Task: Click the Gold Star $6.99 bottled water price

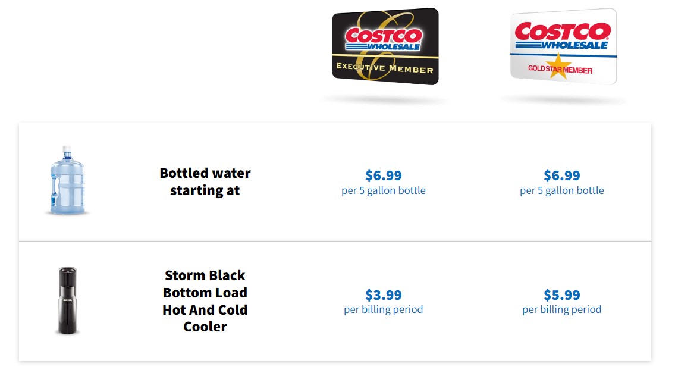Action: pyautogui.click(x=562, y=175)
